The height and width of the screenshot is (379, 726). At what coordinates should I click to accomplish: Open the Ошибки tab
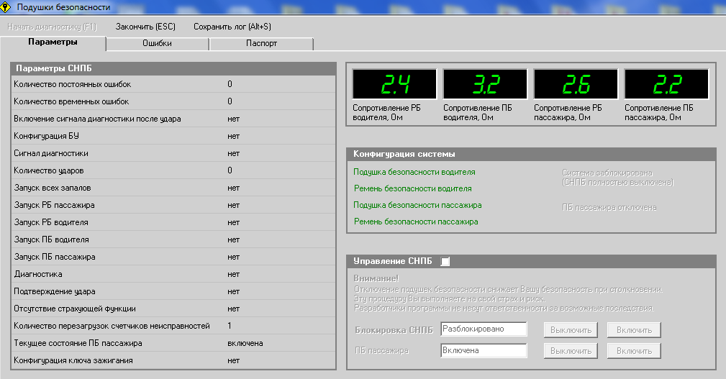tap(158, 43)
